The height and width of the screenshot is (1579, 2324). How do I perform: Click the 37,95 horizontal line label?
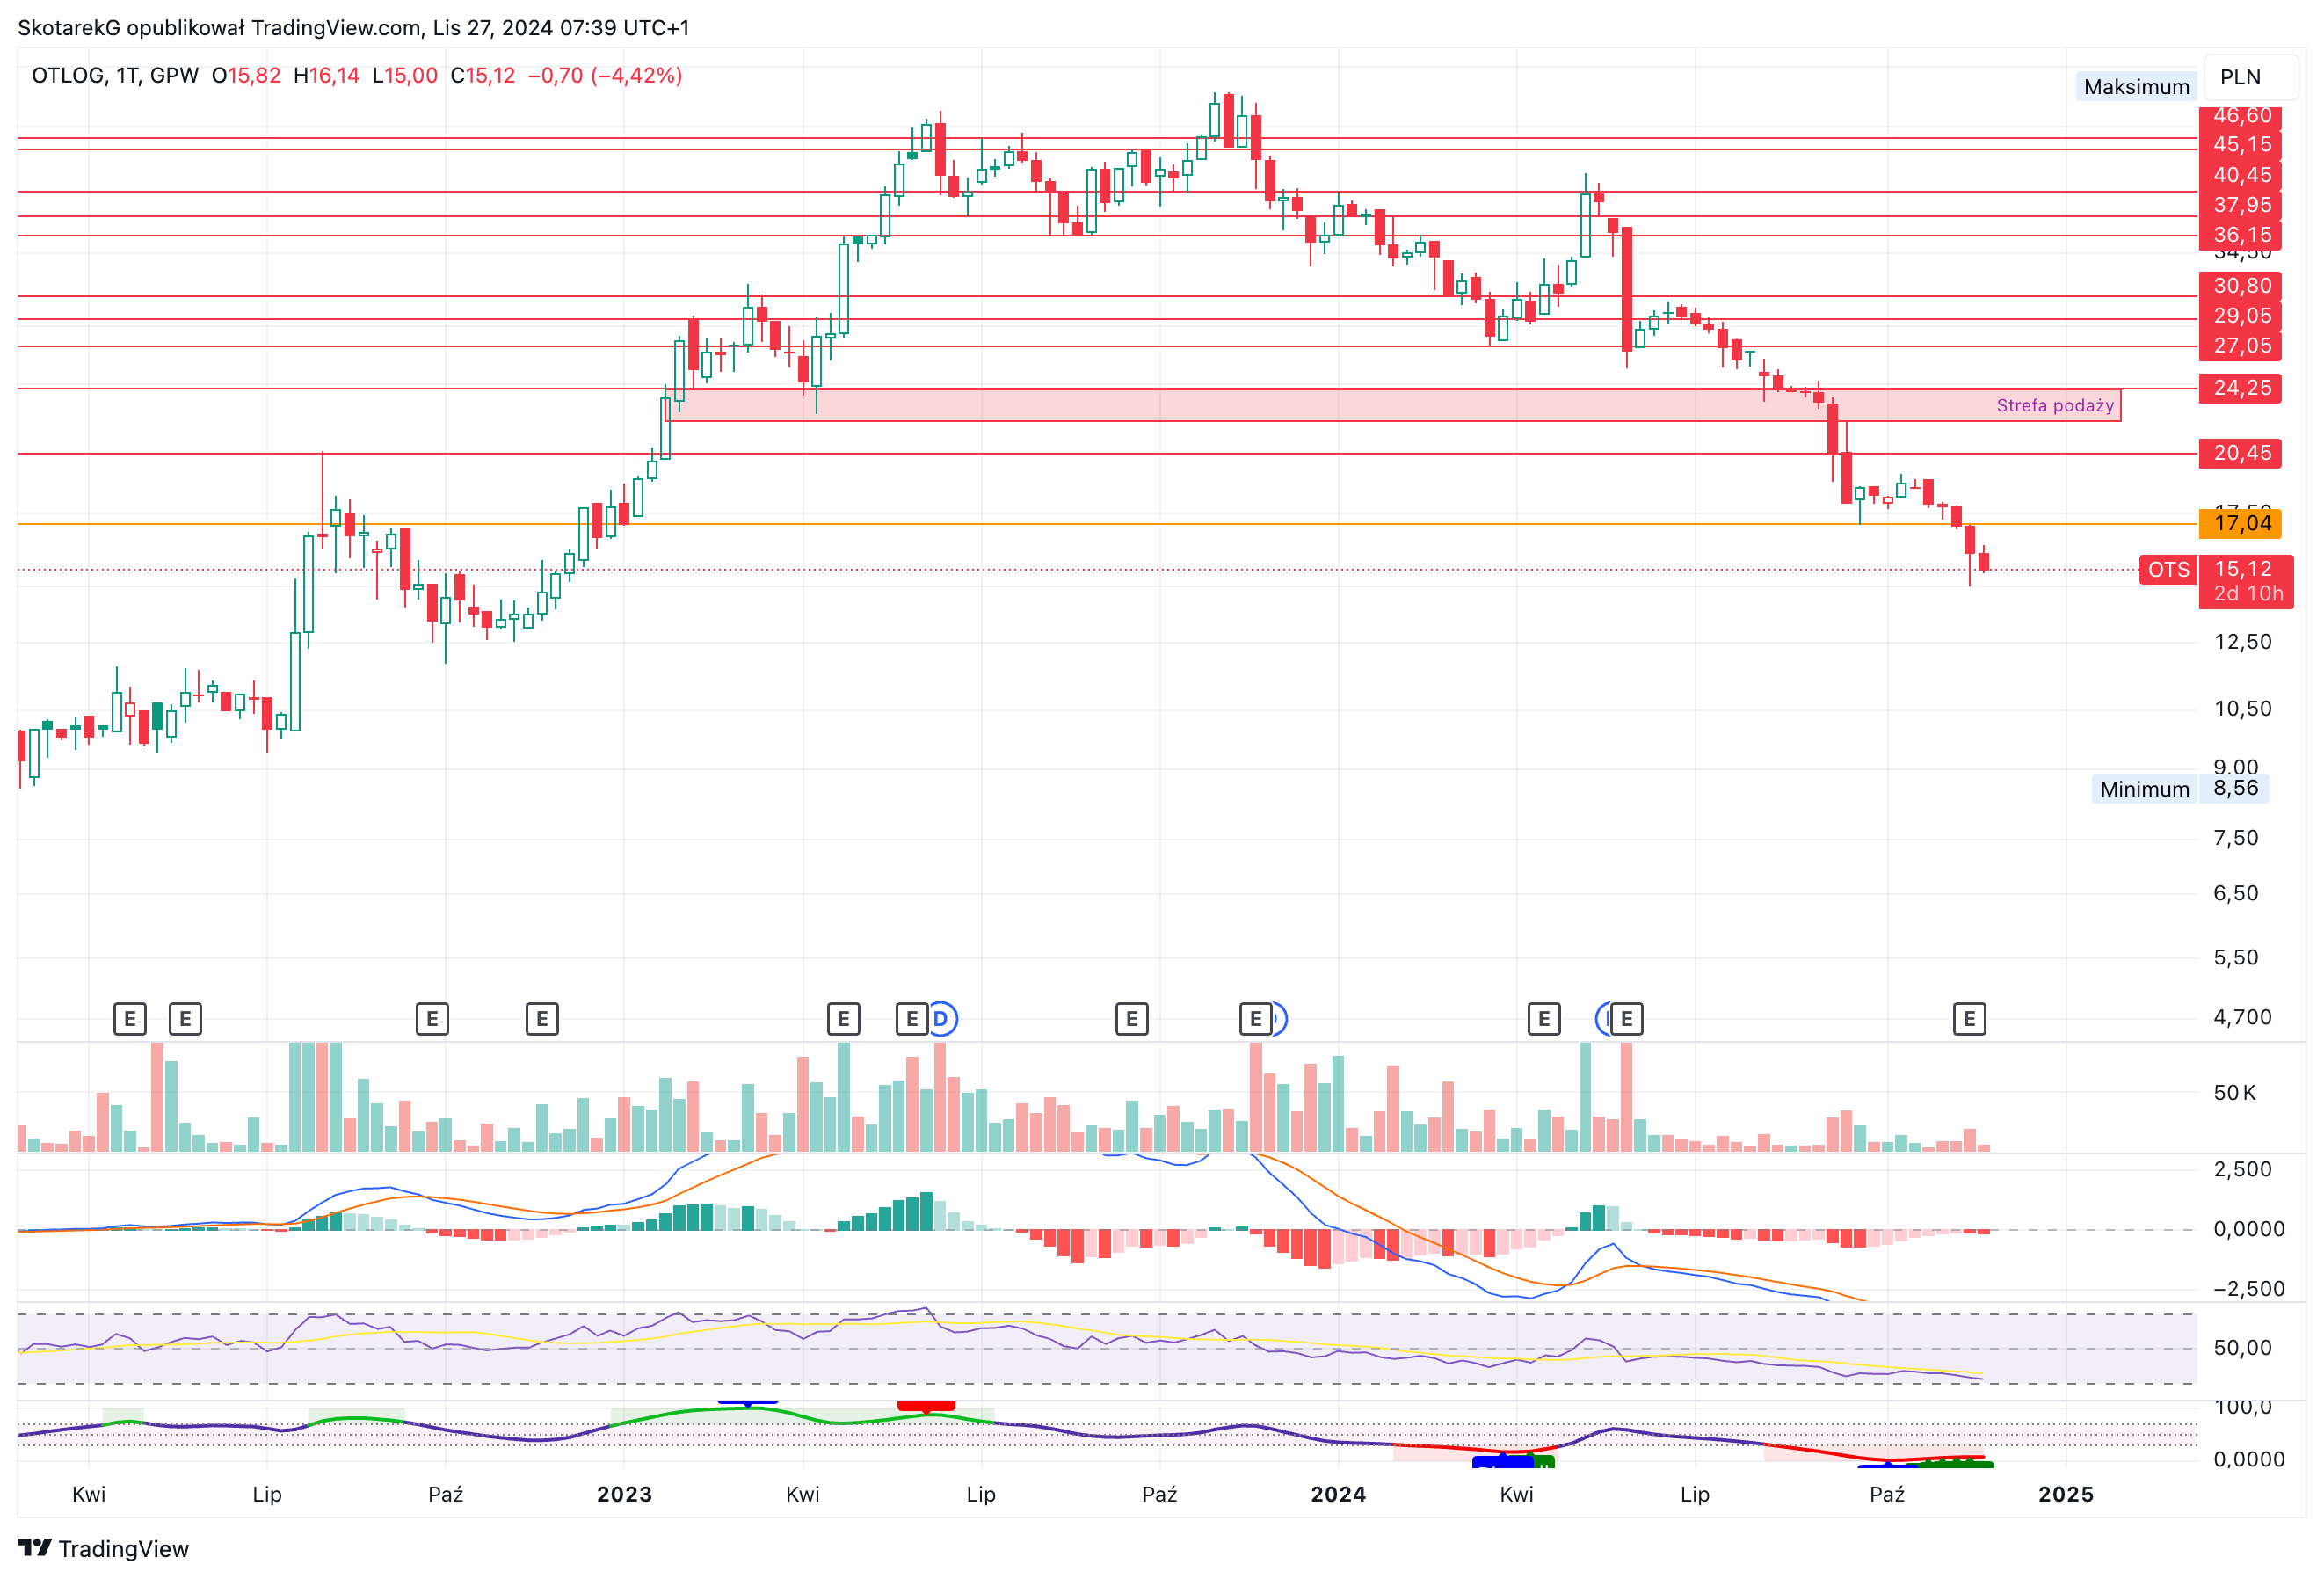[x=2241, y=205]
